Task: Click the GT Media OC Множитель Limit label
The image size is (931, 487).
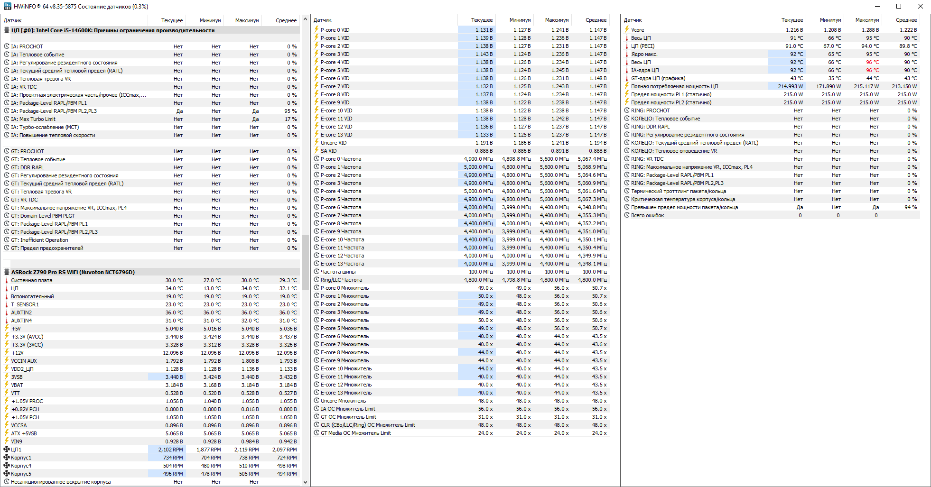Action: [x=356, y=433]
